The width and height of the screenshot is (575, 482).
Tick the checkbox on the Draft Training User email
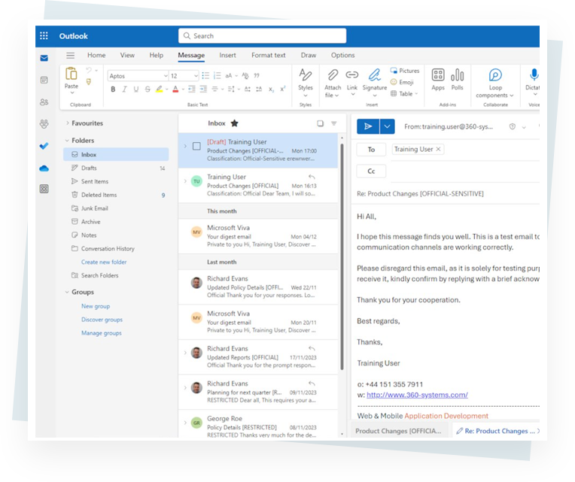196,147
